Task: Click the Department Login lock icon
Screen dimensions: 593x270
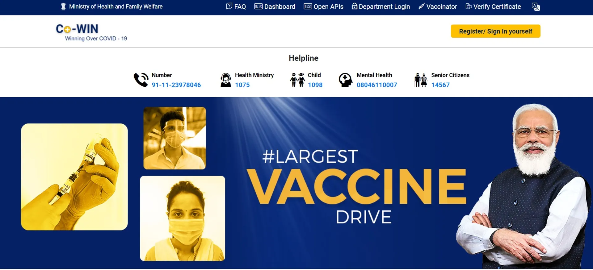Action: tap(355, 6)
